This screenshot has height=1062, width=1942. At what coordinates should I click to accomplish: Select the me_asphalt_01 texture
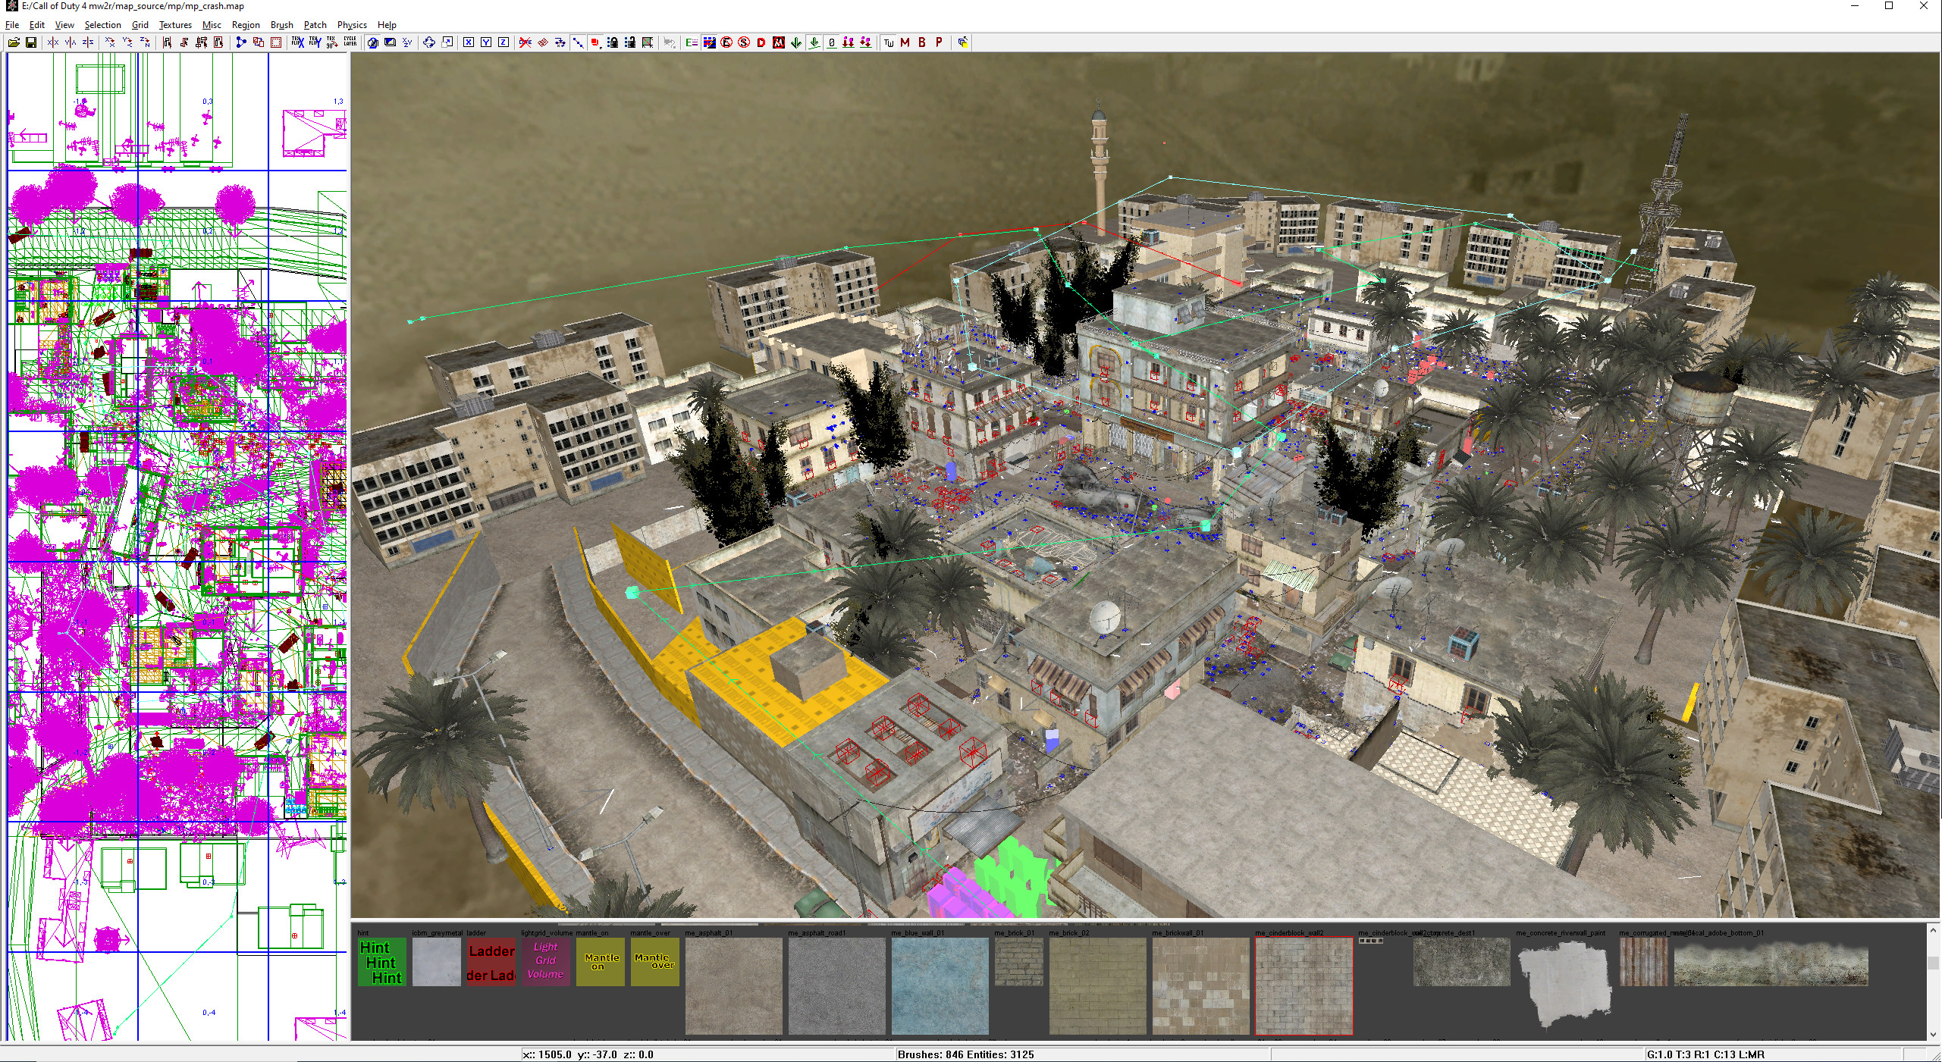point(734,986)
